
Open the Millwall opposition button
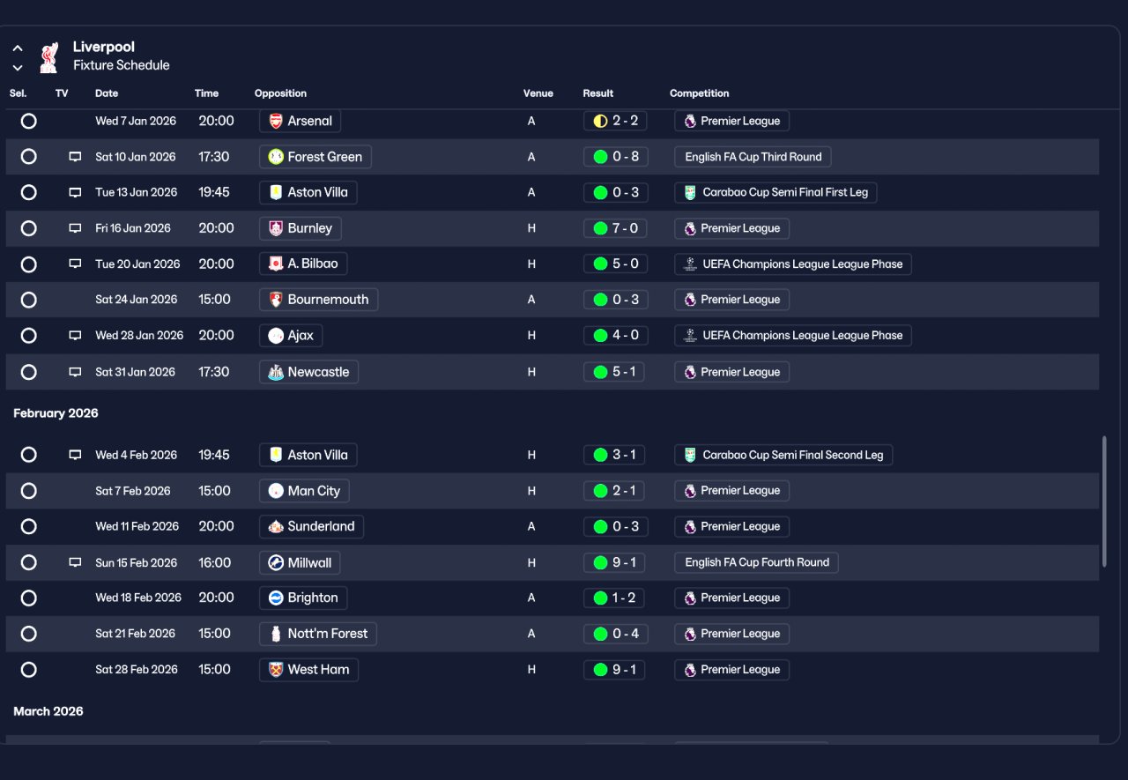[x=300, y=562]
